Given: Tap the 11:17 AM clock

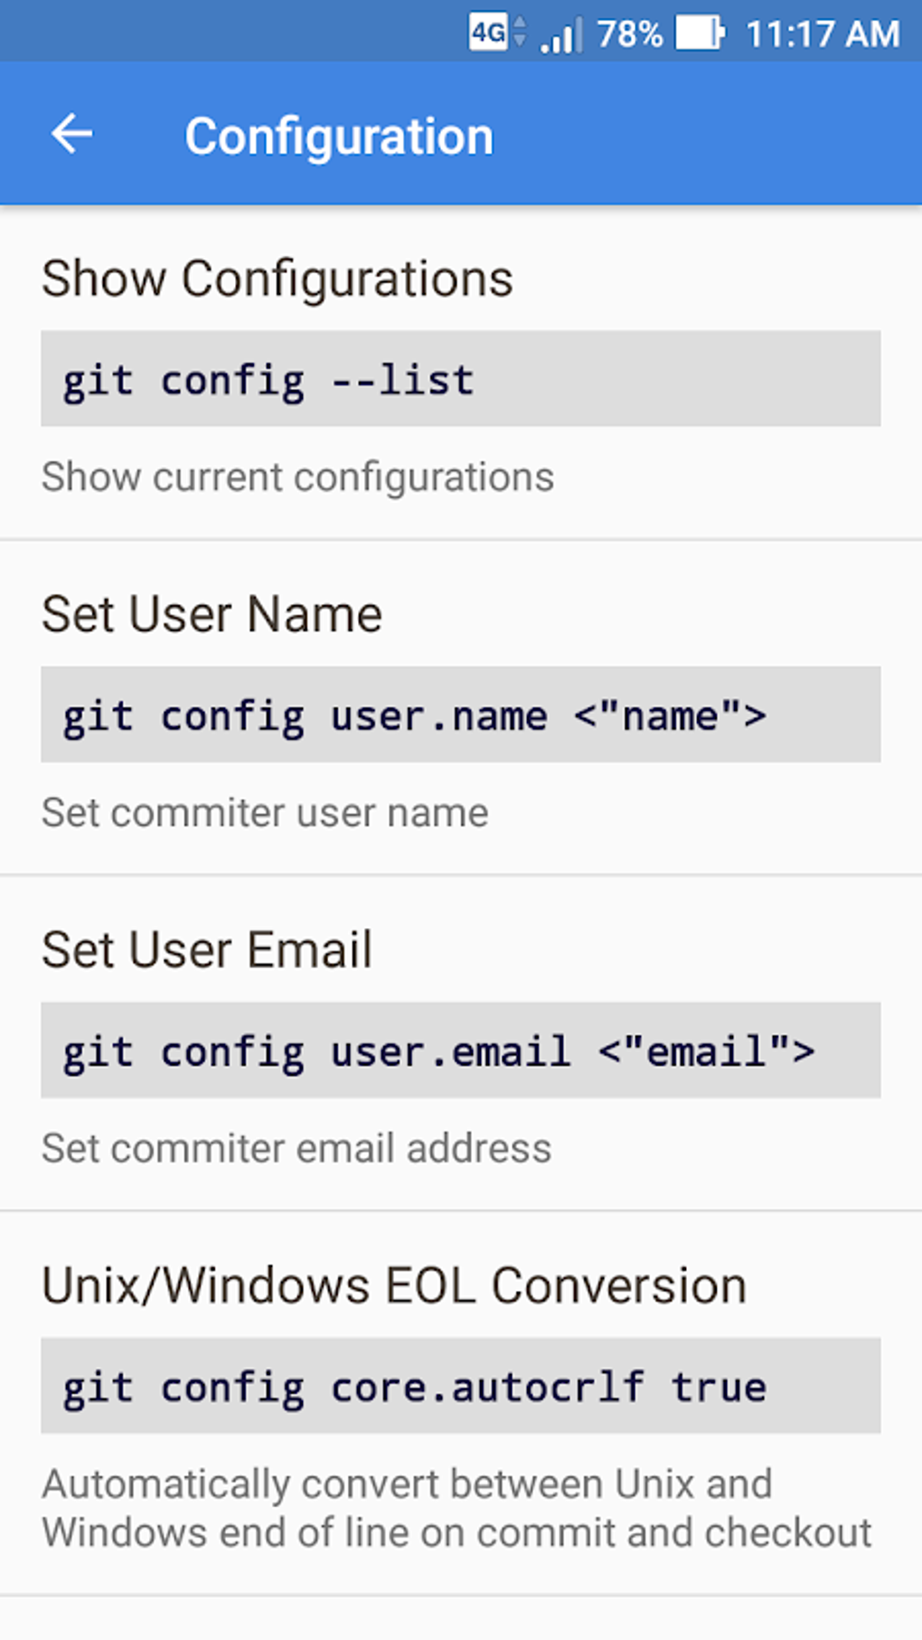Looking at the screenshot, I should coord(822,34).
